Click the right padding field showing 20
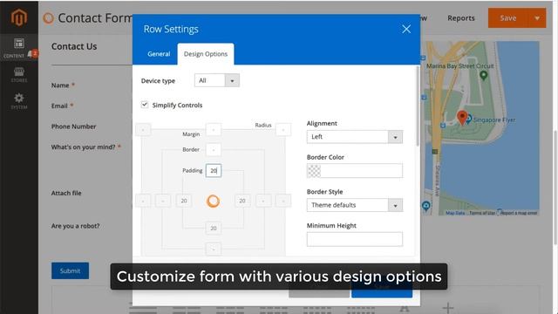This screenshot has width=558, height=314. 242,201
